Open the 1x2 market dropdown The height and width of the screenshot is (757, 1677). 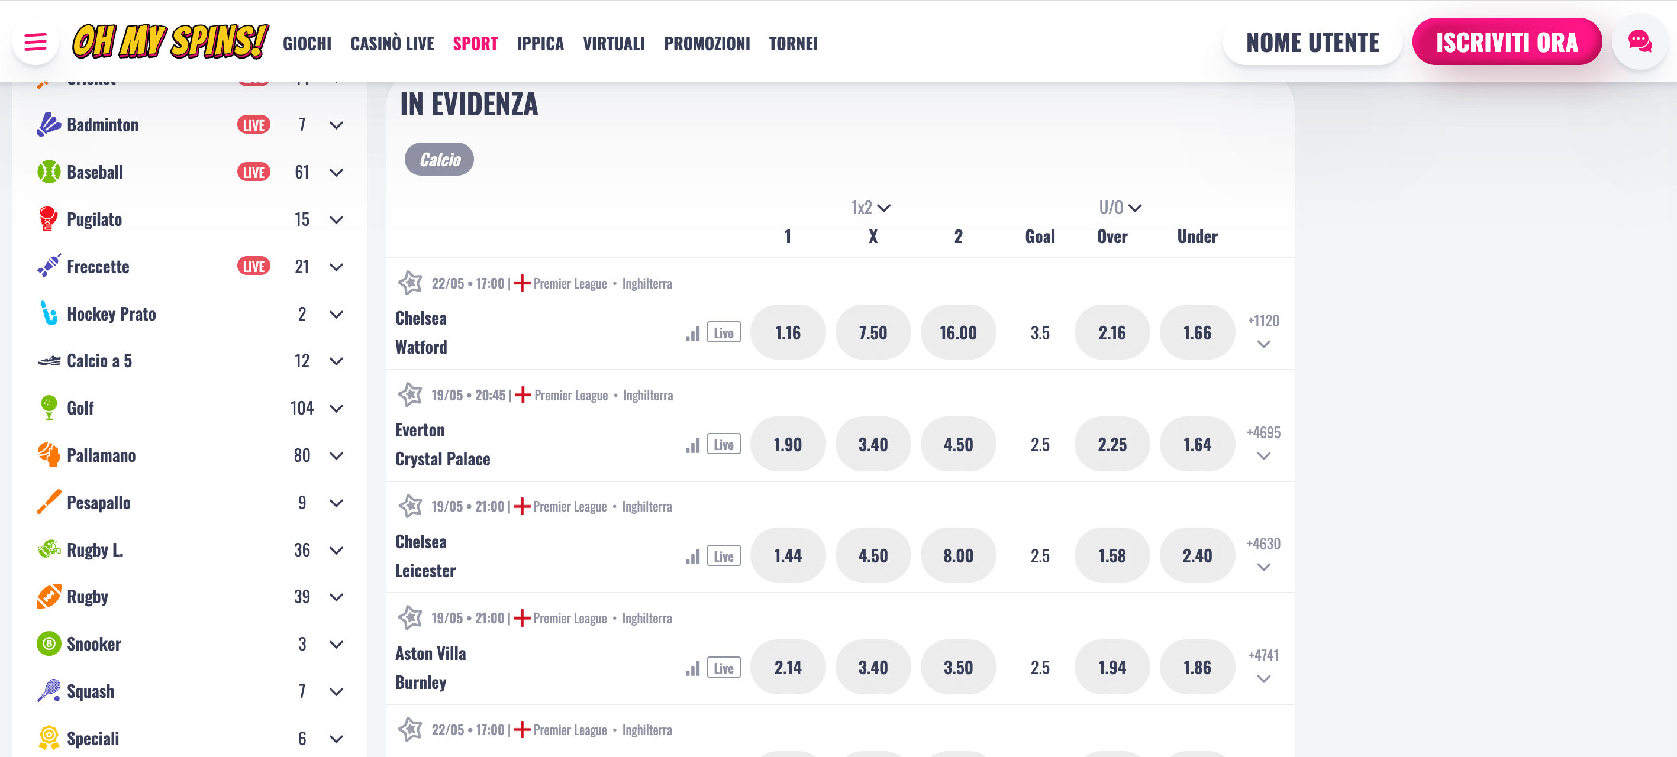click(x=871, y=207)
